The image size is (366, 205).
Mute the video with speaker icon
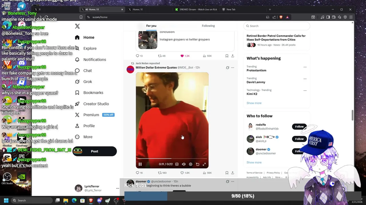(x=184, y=164)
